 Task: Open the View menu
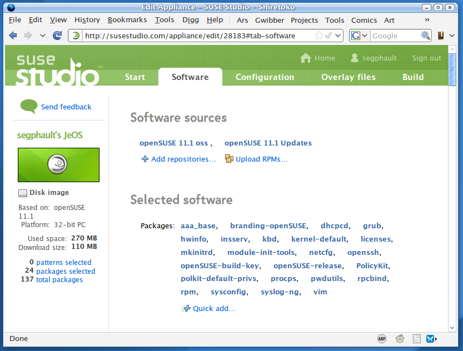pyautogui.click(x=58, y=20)
